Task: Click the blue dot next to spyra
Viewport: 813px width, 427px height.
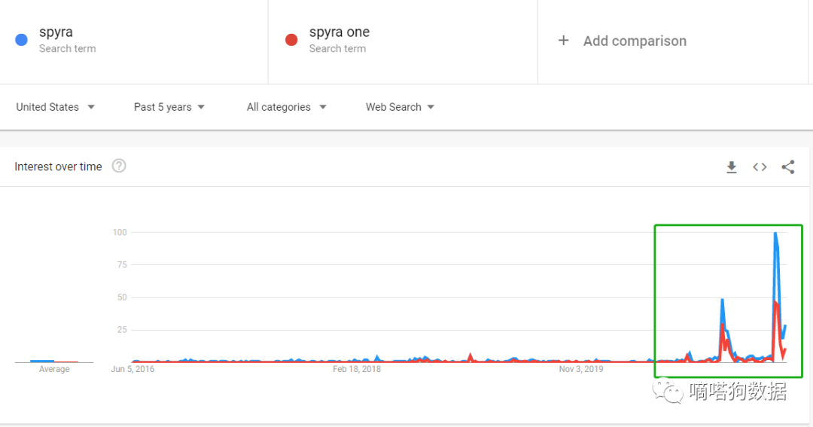Action: [21, 40]
